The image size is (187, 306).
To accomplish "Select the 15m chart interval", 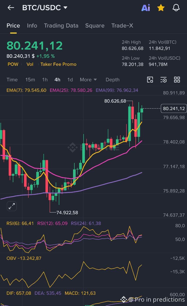I will click(x=30, y=80).
